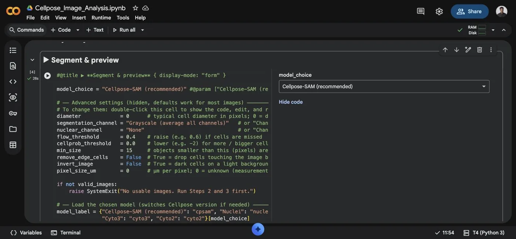Open the File menu

tap(31, 18)
